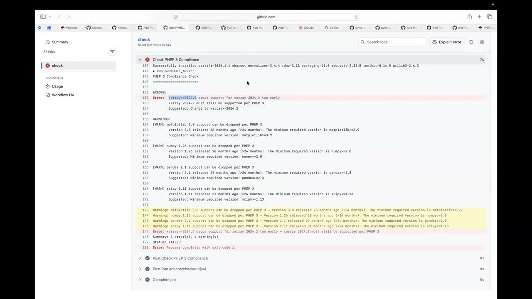532x299 pixels.
Task: Switch to the Codex tab
Action: (332, 28)
